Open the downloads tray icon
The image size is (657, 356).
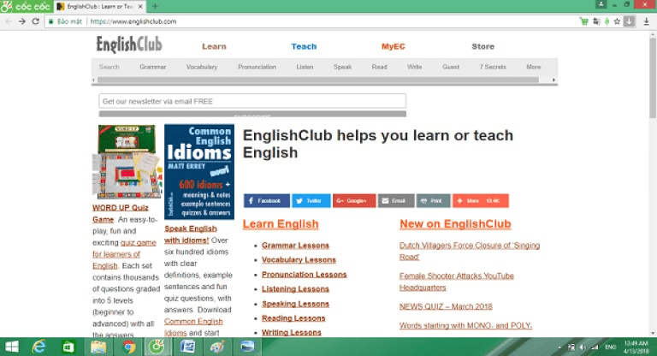click(x=647, y=21)
